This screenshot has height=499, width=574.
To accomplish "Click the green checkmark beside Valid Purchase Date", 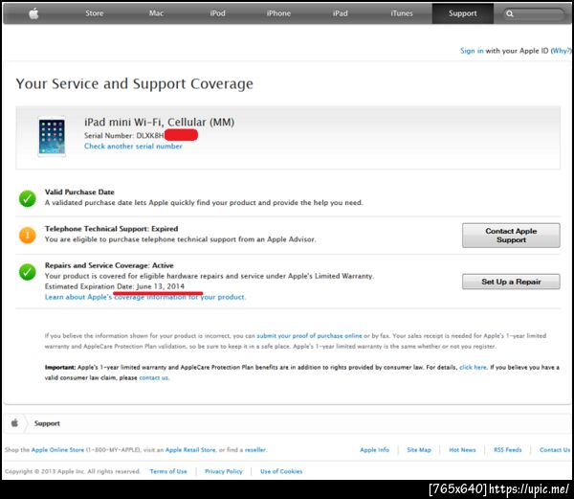I will [x=28, y=198].
